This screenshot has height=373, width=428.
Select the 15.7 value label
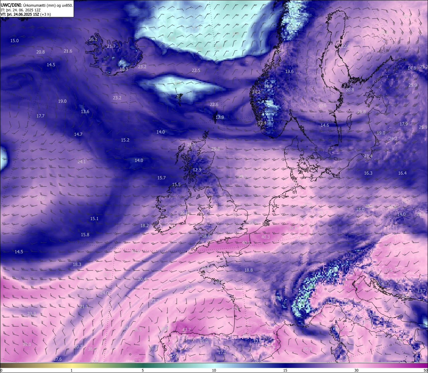(162, 178)
